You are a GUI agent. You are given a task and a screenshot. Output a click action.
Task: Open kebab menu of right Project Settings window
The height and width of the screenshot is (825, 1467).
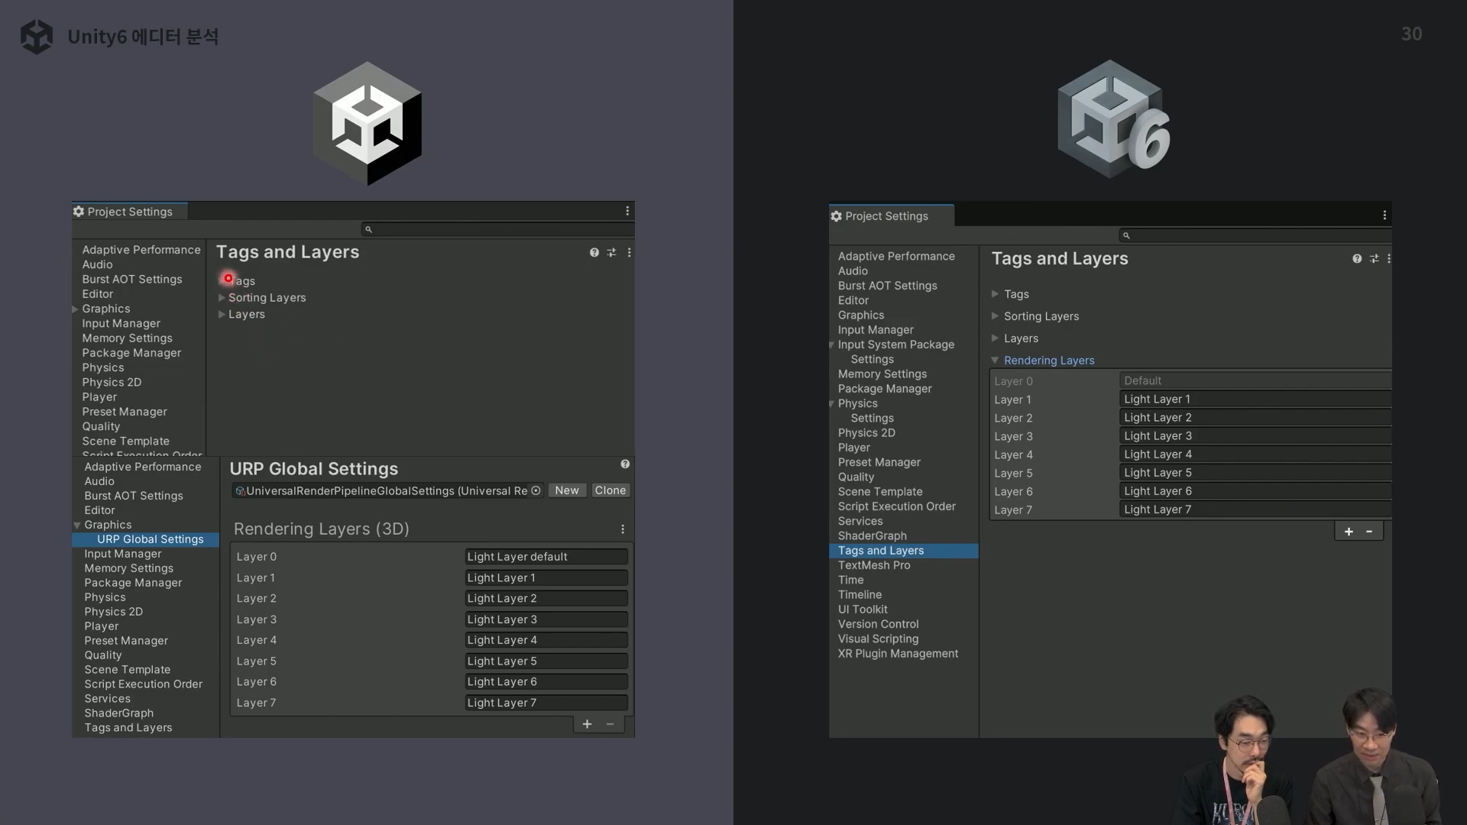coord(1384,215)
